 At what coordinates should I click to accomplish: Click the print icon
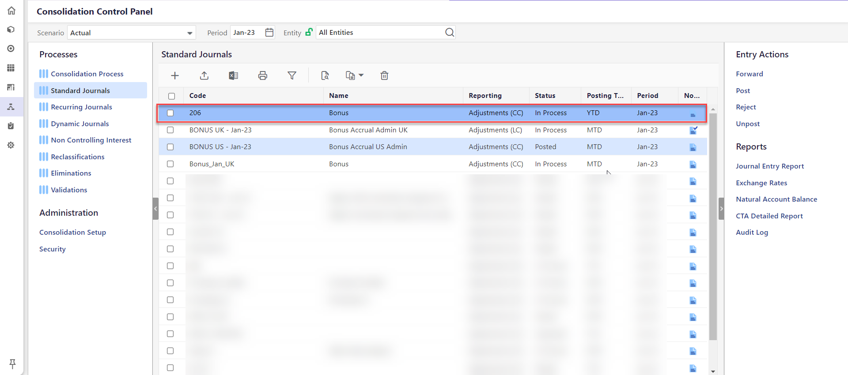point(263,75)
